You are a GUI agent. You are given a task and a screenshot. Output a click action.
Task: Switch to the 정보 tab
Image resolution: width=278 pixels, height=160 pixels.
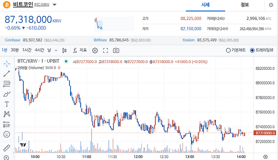[x=245, y=5]
